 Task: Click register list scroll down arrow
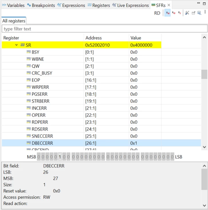(204, 147)
